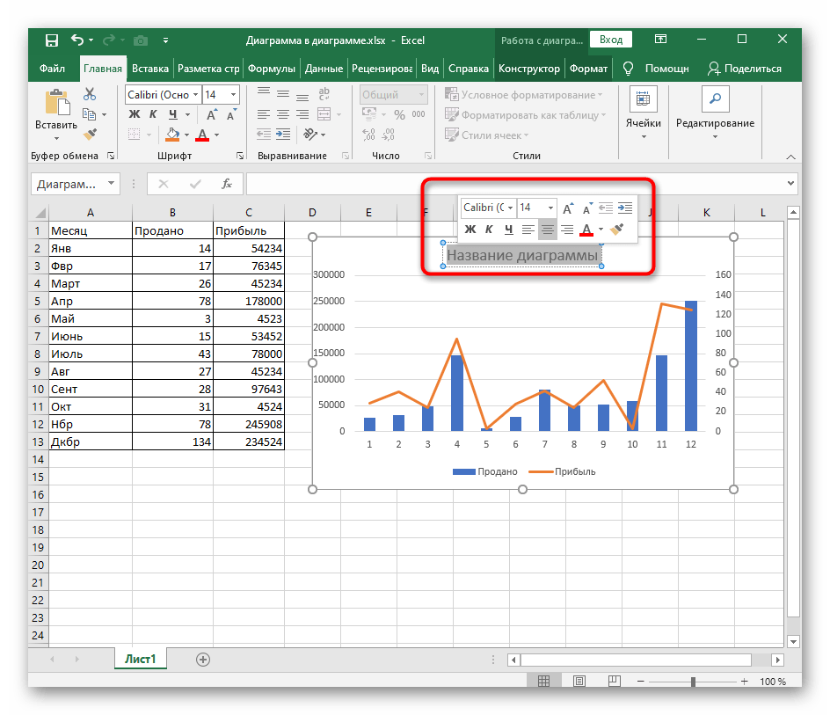Open the Paste (Вставить) options arrow
Screen dimensions: 830x715
click(x=56, y=138)
